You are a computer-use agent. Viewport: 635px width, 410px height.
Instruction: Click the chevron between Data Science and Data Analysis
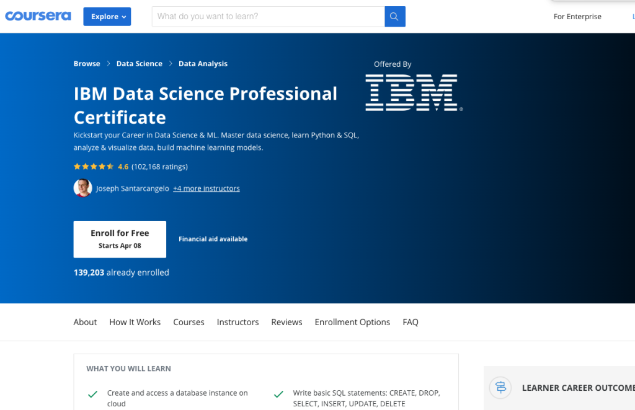coord(171,63)
